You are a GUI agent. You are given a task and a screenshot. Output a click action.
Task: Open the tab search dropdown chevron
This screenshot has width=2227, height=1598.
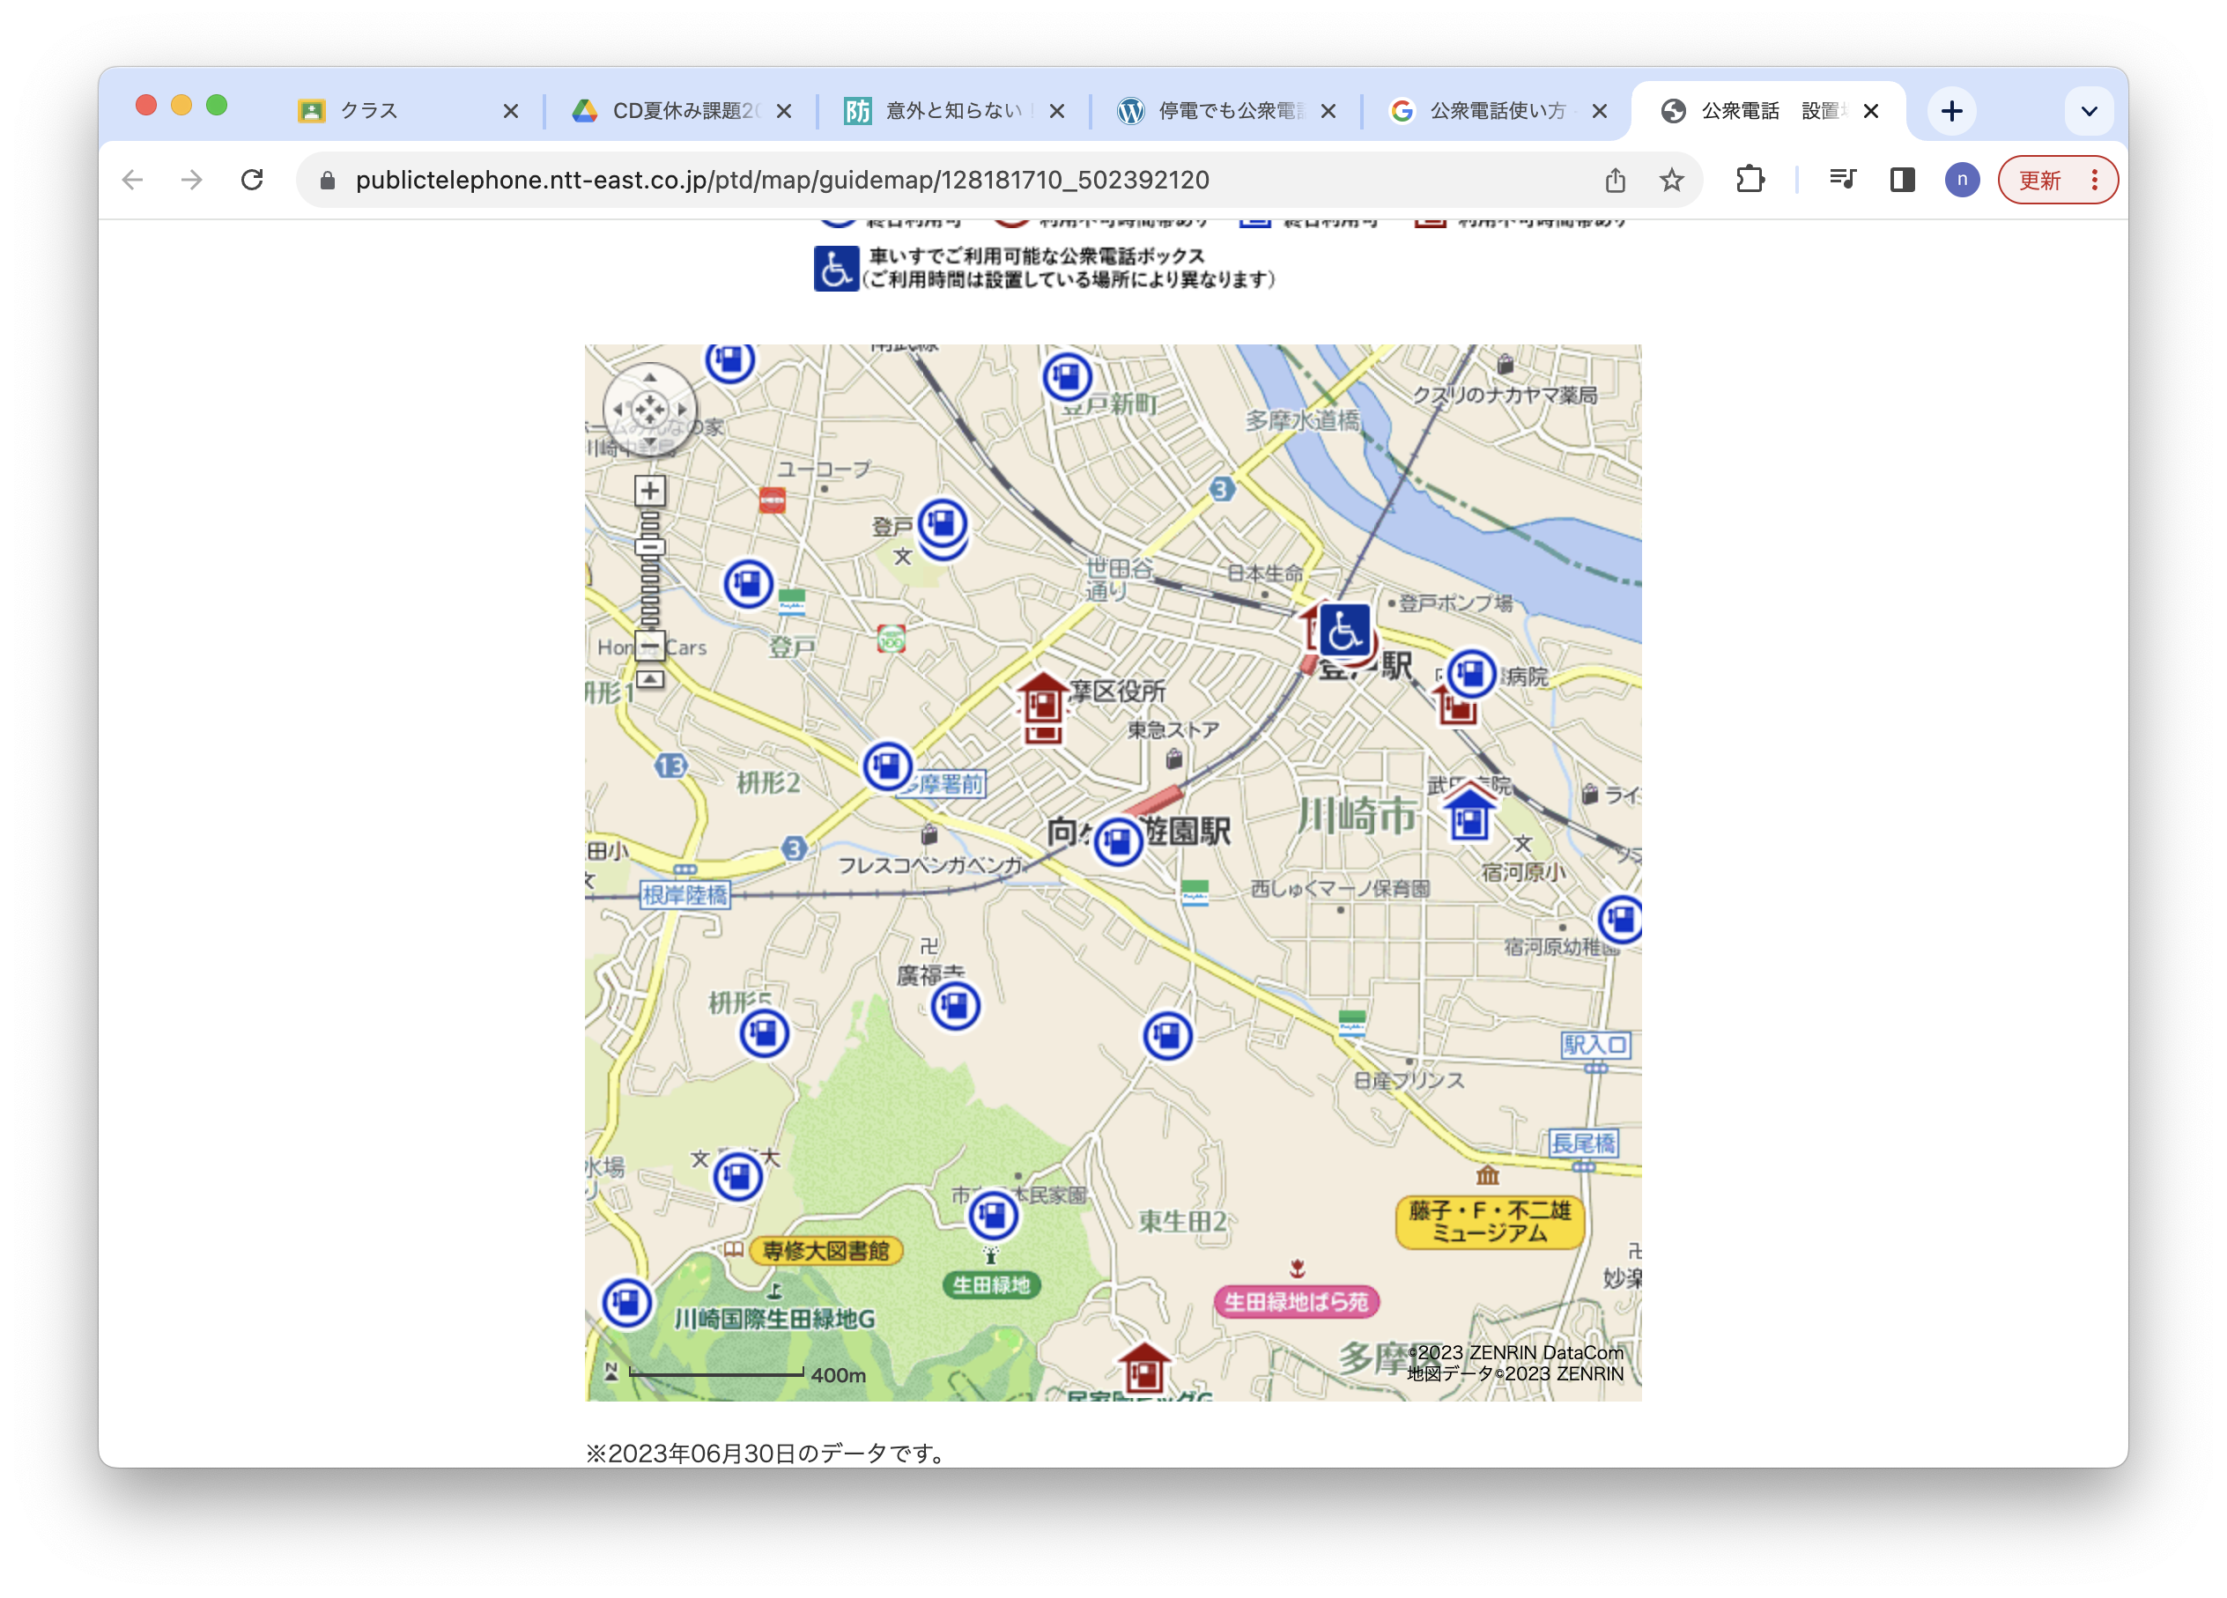click(x=2089, y=111)
